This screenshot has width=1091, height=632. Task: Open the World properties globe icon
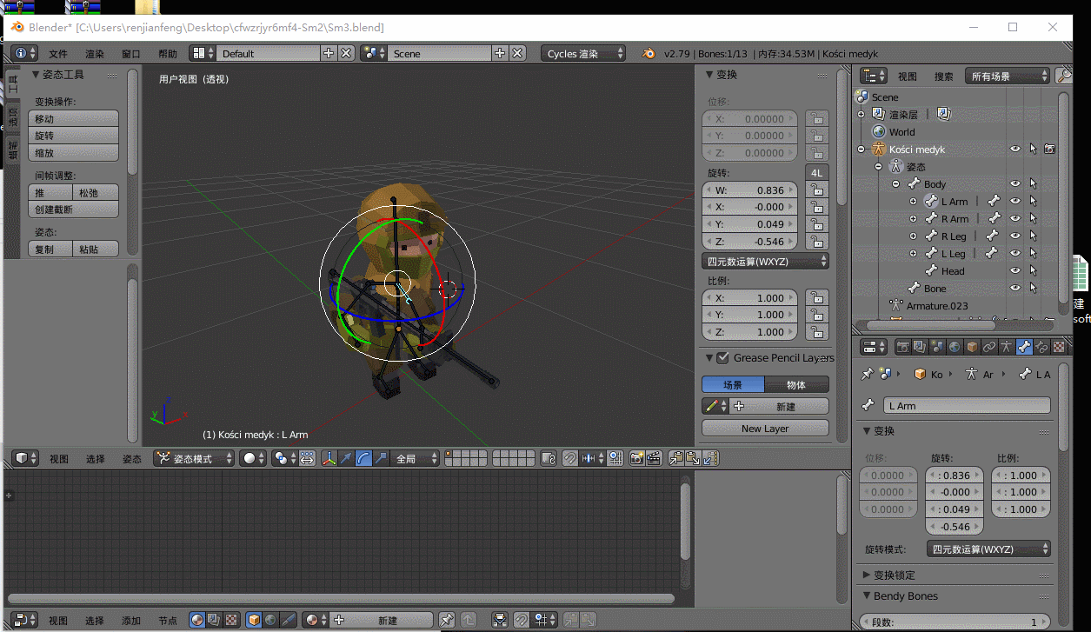[955, 347]
